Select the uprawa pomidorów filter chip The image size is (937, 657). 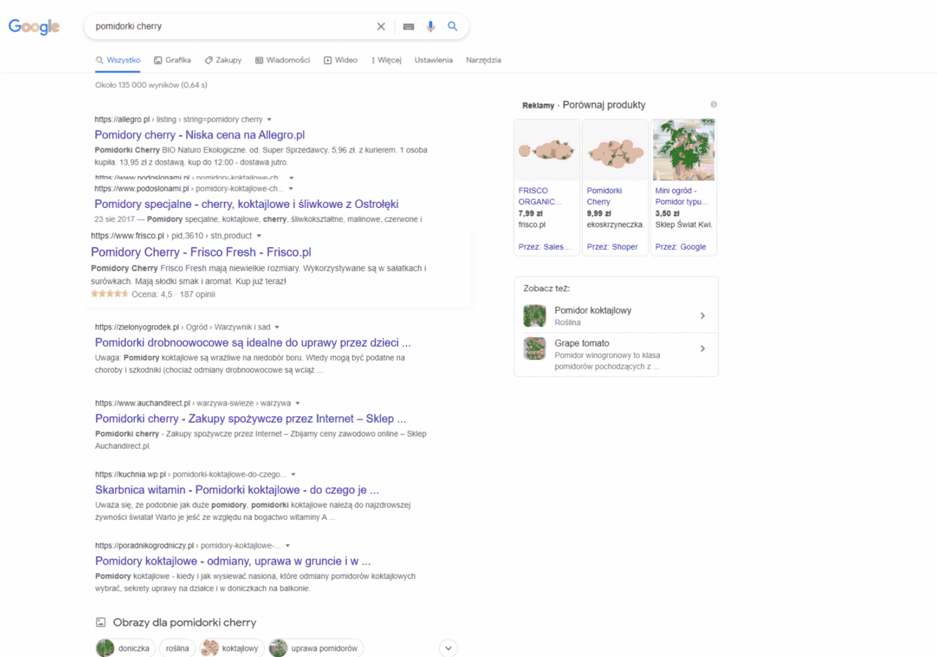click(x=316, y=648)
